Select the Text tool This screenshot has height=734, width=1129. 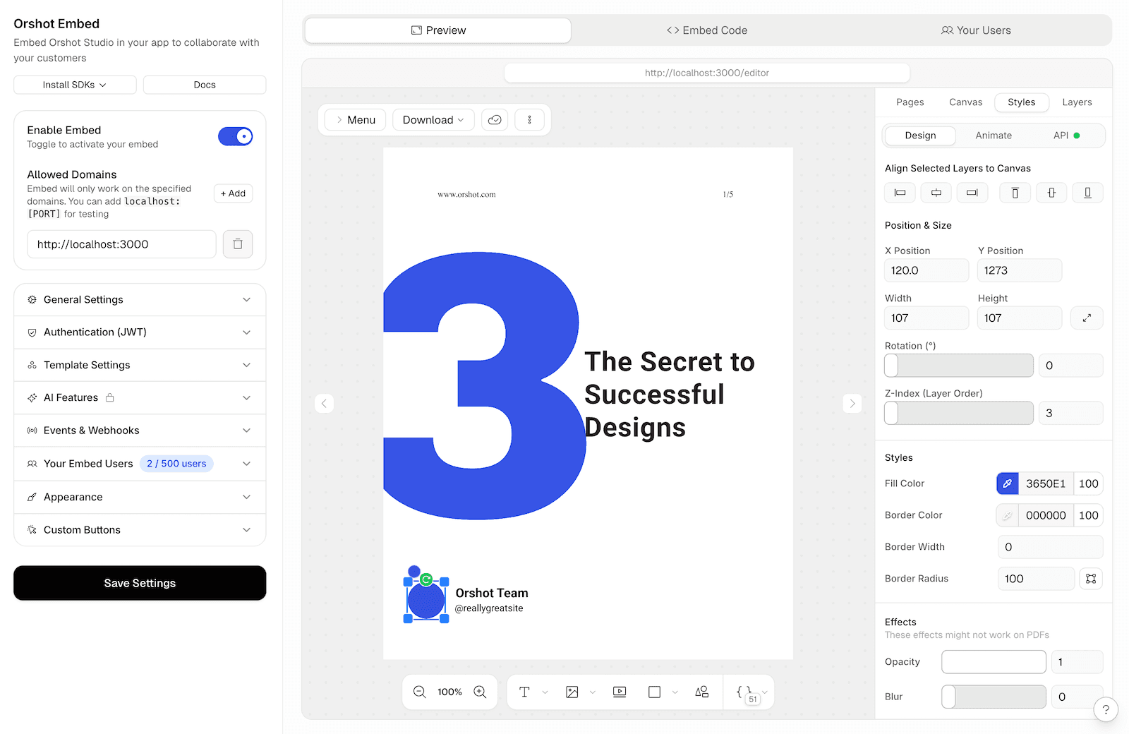pos(525,692)
